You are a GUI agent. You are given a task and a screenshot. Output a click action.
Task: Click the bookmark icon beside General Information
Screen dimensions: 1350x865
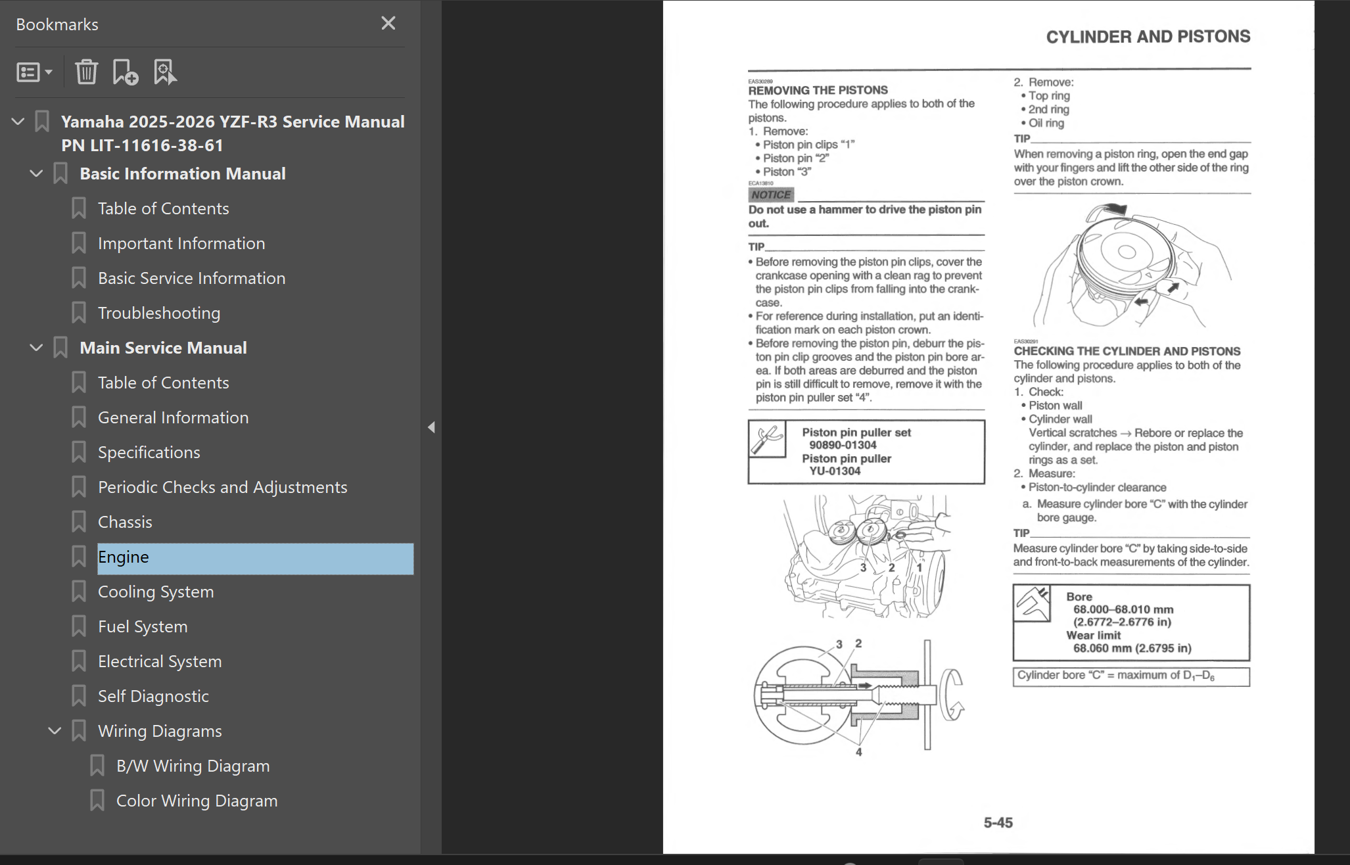tap(79, 417)
